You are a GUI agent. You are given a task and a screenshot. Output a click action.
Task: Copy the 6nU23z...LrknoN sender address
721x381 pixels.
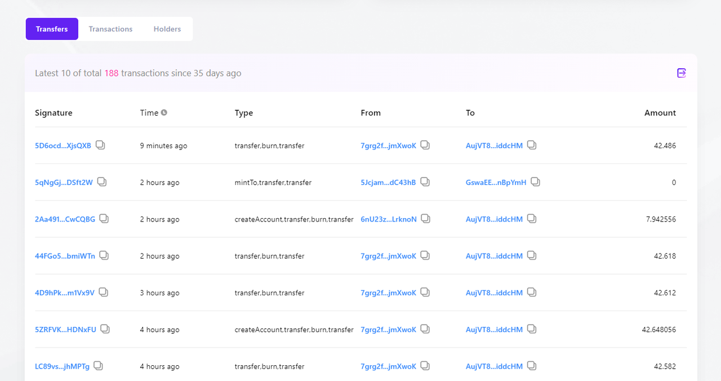coord(426,219)
